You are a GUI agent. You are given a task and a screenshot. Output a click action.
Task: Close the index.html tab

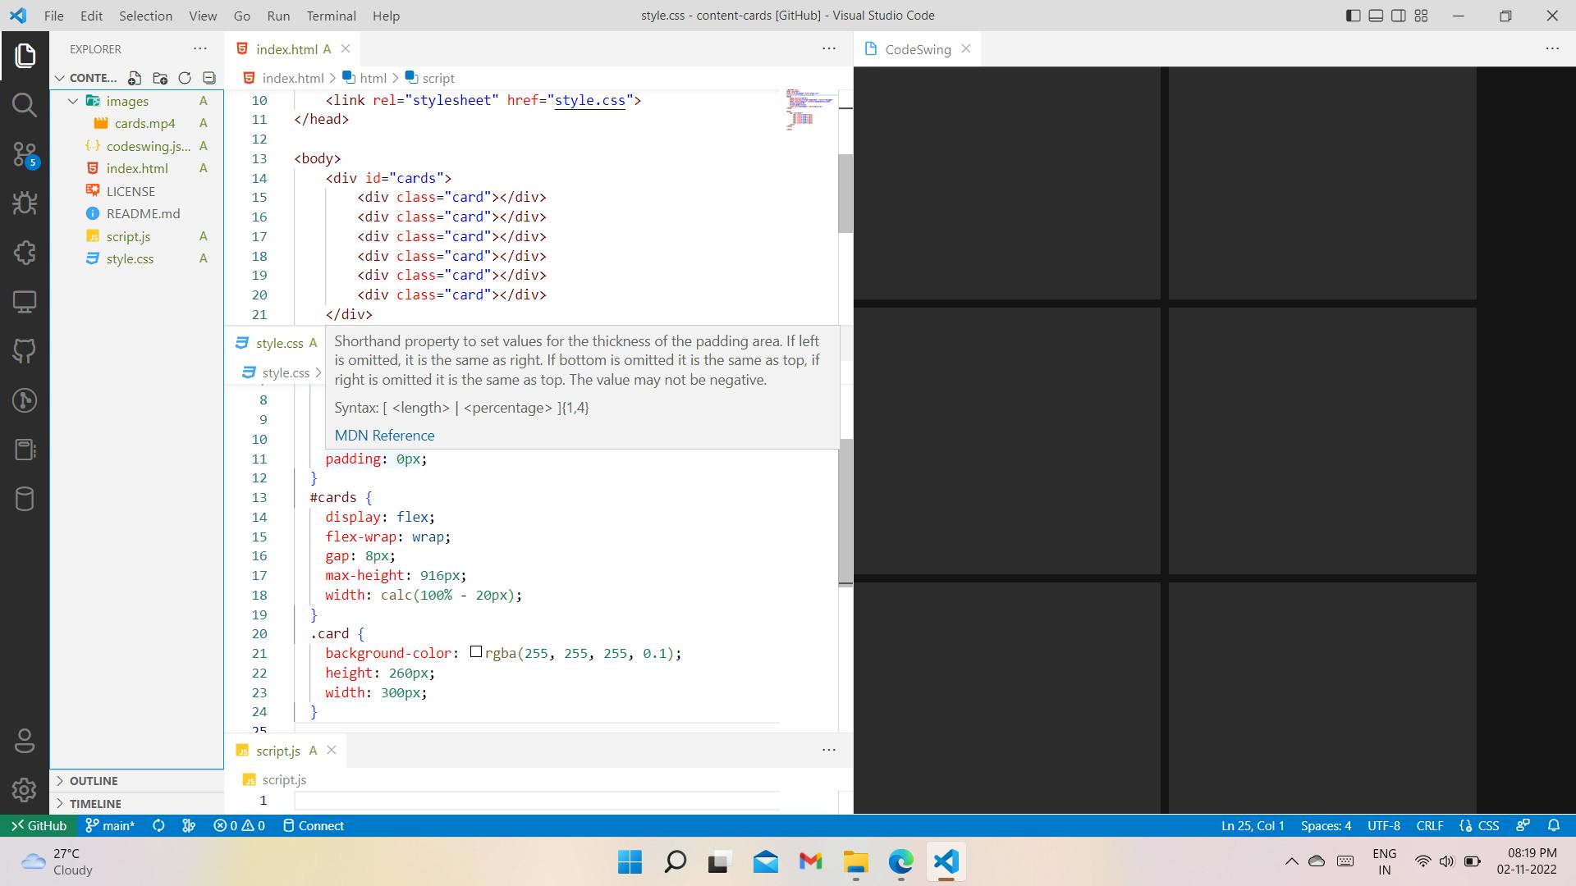(x=346, y=48)
